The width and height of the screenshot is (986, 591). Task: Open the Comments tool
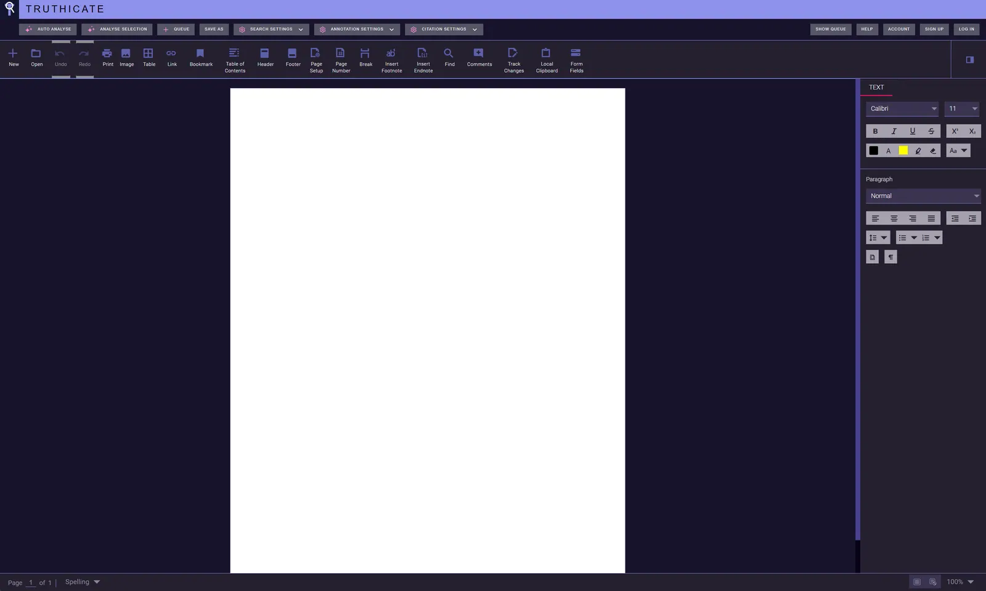pyautogui.click(x=479, y=57)
